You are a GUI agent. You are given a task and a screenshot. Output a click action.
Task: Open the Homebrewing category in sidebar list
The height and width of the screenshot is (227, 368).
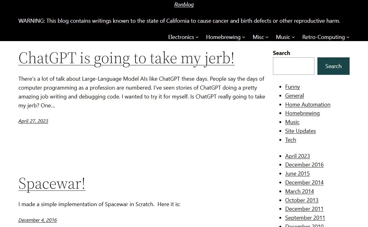coord(302,113)
